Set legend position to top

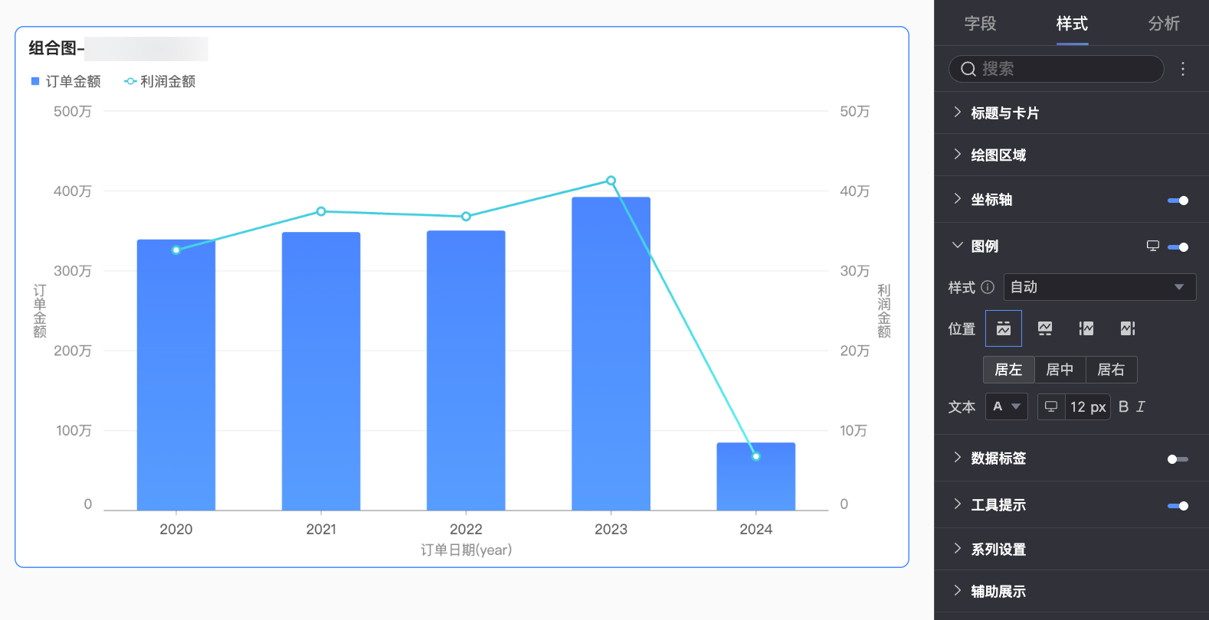point(1004,328)
